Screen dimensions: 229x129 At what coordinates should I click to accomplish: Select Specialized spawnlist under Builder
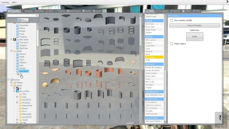[x=24, y=71]
